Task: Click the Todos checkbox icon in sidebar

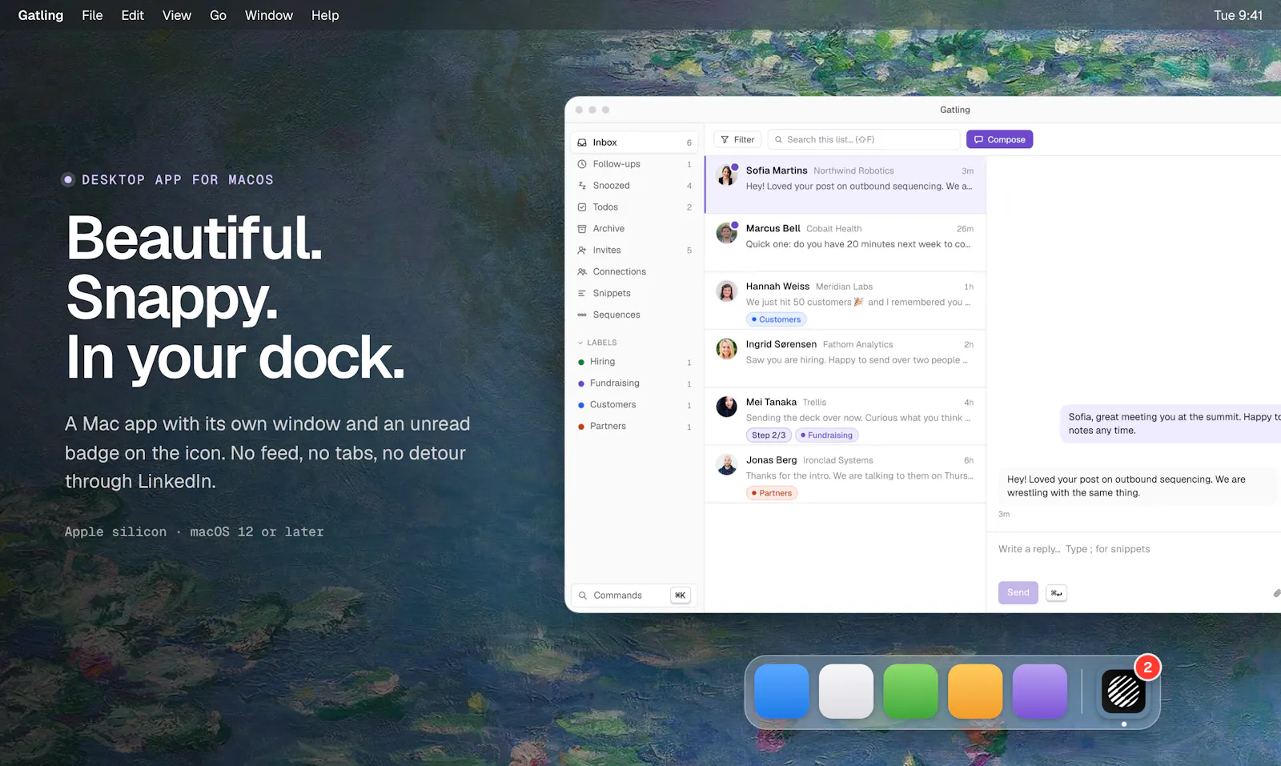Action: [x=582, y=207]
